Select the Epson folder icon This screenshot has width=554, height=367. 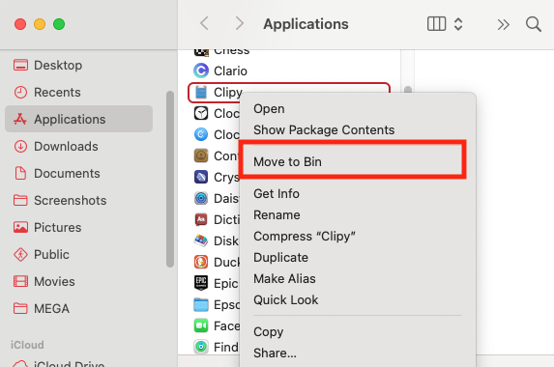[x=201, y=304]
